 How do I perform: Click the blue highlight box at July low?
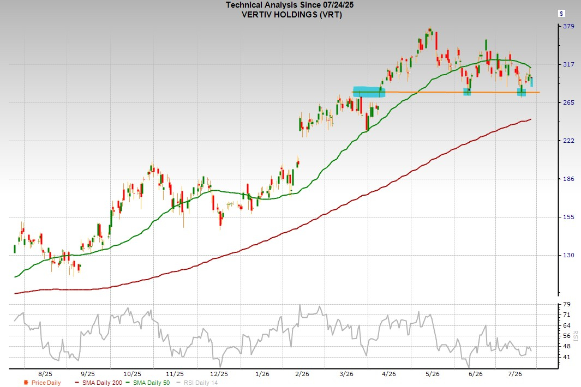(x=522, y=92)
